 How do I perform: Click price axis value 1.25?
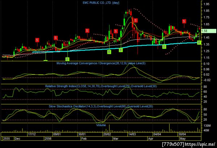(207, 51)
